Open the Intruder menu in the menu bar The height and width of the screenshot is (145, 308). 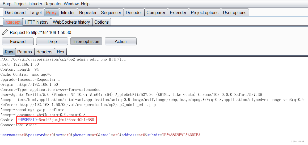point(35,4)
